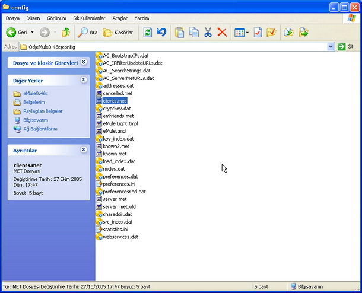Select the emfriends.met file icon
362x293 pixels.
pos(99,116)
